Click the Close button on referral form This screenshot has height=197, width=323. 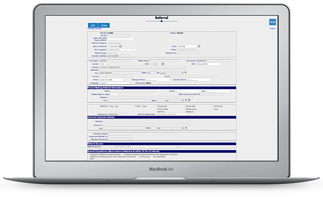[x=104, y=25]
